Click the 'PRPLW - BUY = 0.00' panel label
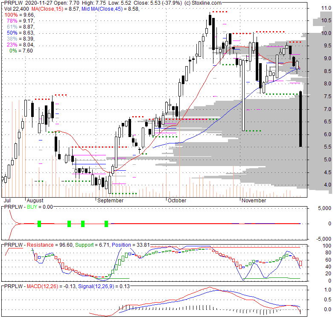333x318 pixels. (29, 207)
